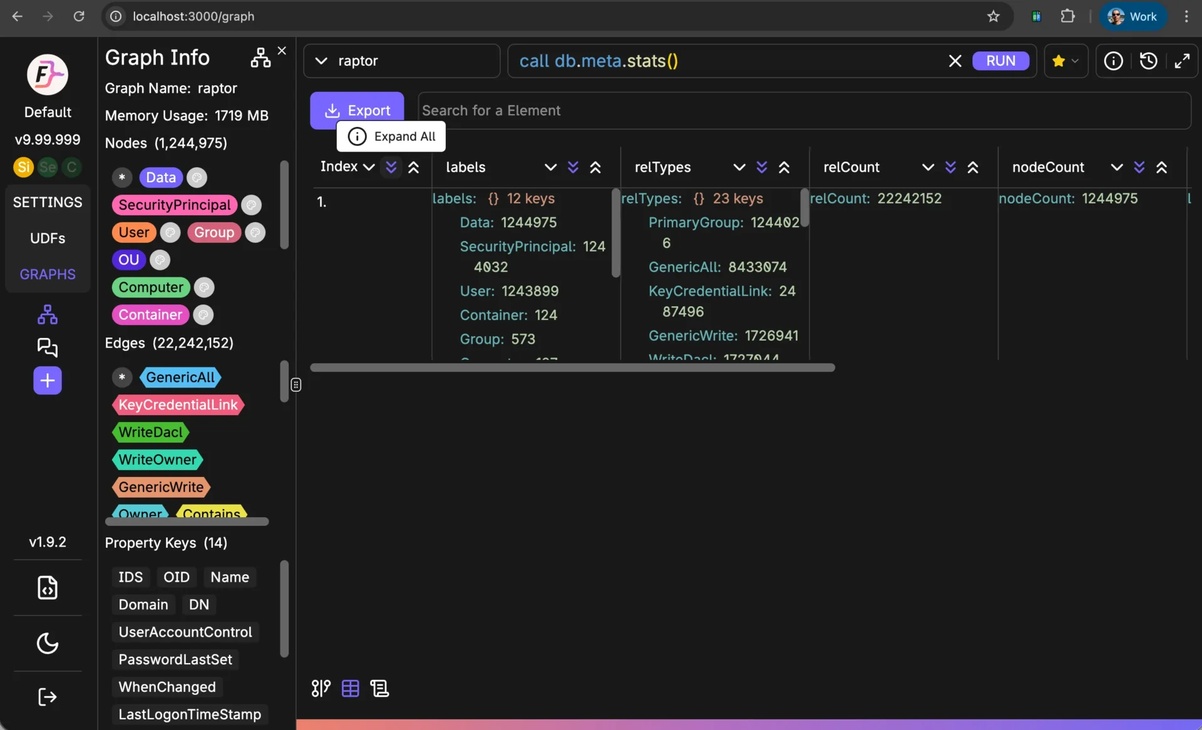Expand the query editor to fullscreen
This screenshot has width=1202, height=730.
coord(1183,61)
